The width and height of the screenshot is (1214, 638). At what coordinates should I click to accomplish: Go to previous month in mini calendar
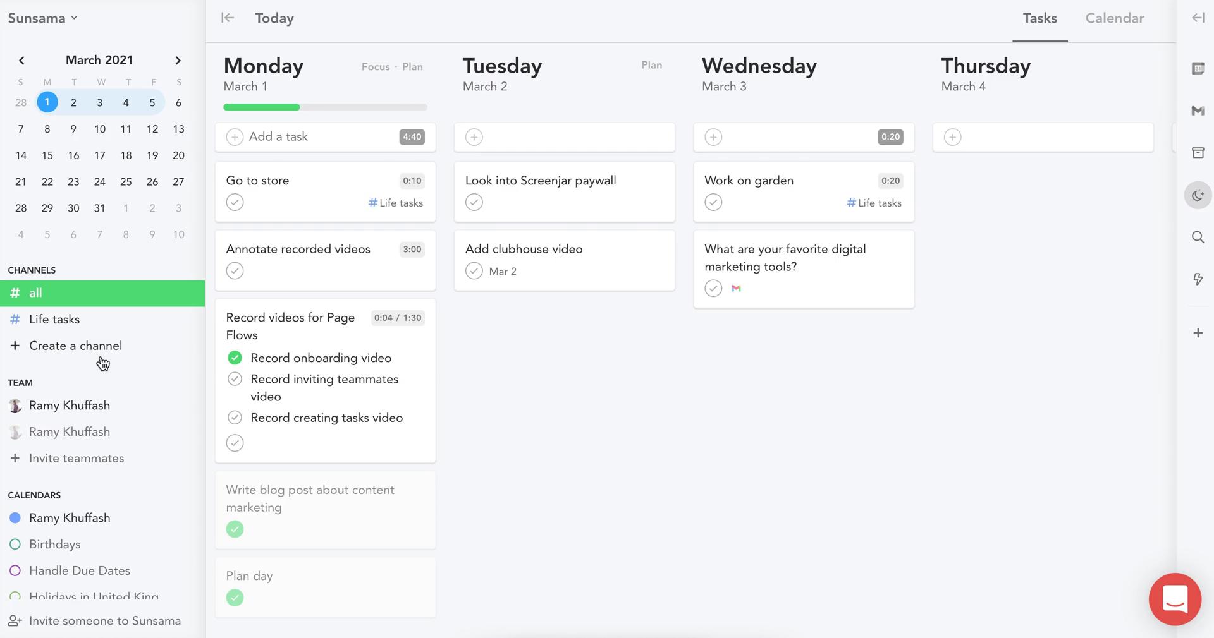point(21,61)
